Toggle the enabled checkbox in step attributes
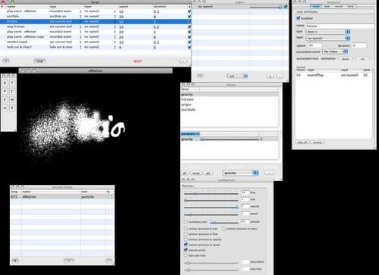Screen dimensions: 379x275 [x=298, y=18]
